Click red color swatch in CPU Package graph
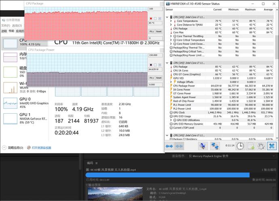 pos(151,19)
